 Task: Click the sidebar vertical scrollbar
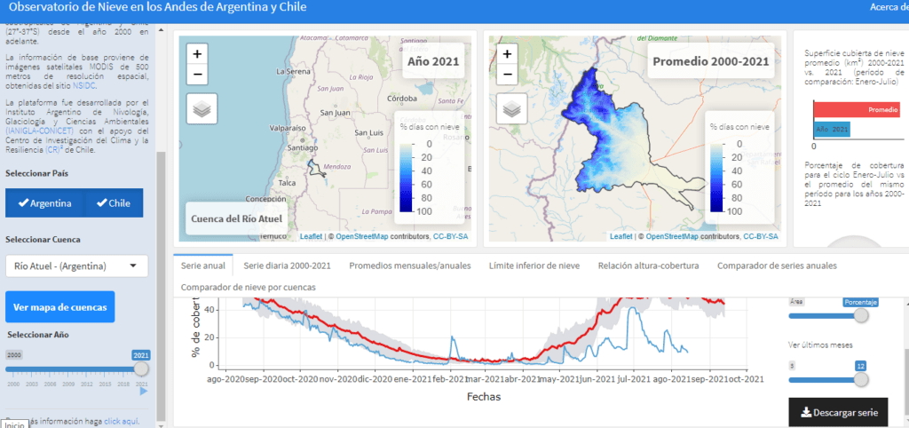pos(162,287)
